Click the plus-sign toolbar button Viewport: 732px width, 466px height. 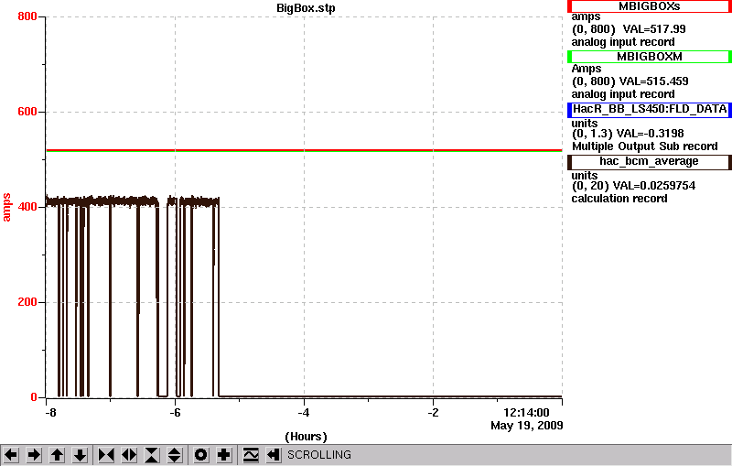pyautogui.click(x=224, y=455)
